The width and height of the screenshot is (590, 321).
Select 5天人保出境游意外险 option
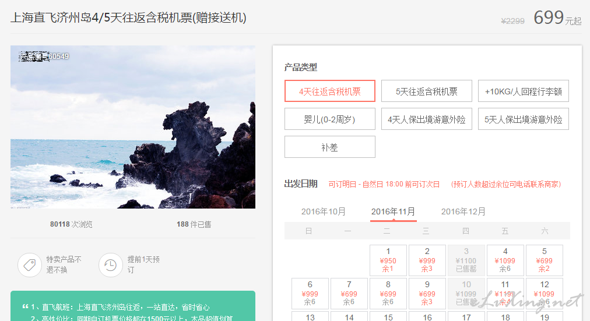523,119
